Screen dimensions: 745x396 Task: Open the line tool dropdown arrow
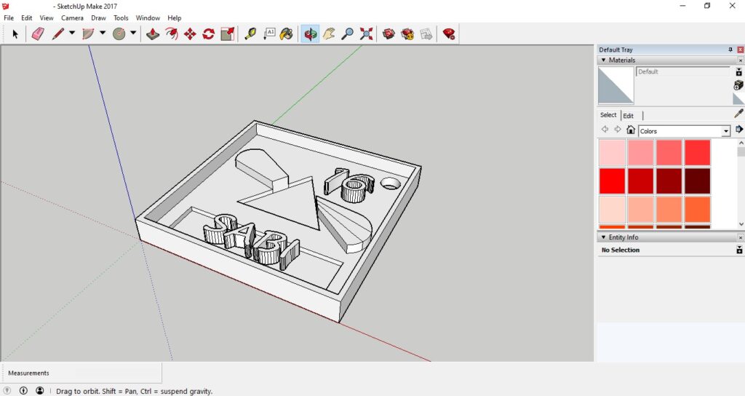(71, 33)
